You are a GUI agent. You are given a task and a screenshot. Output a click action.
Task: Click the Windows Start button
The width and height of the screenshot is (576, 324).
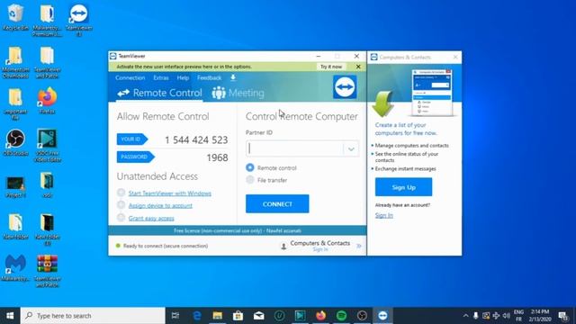coord(10,316)
